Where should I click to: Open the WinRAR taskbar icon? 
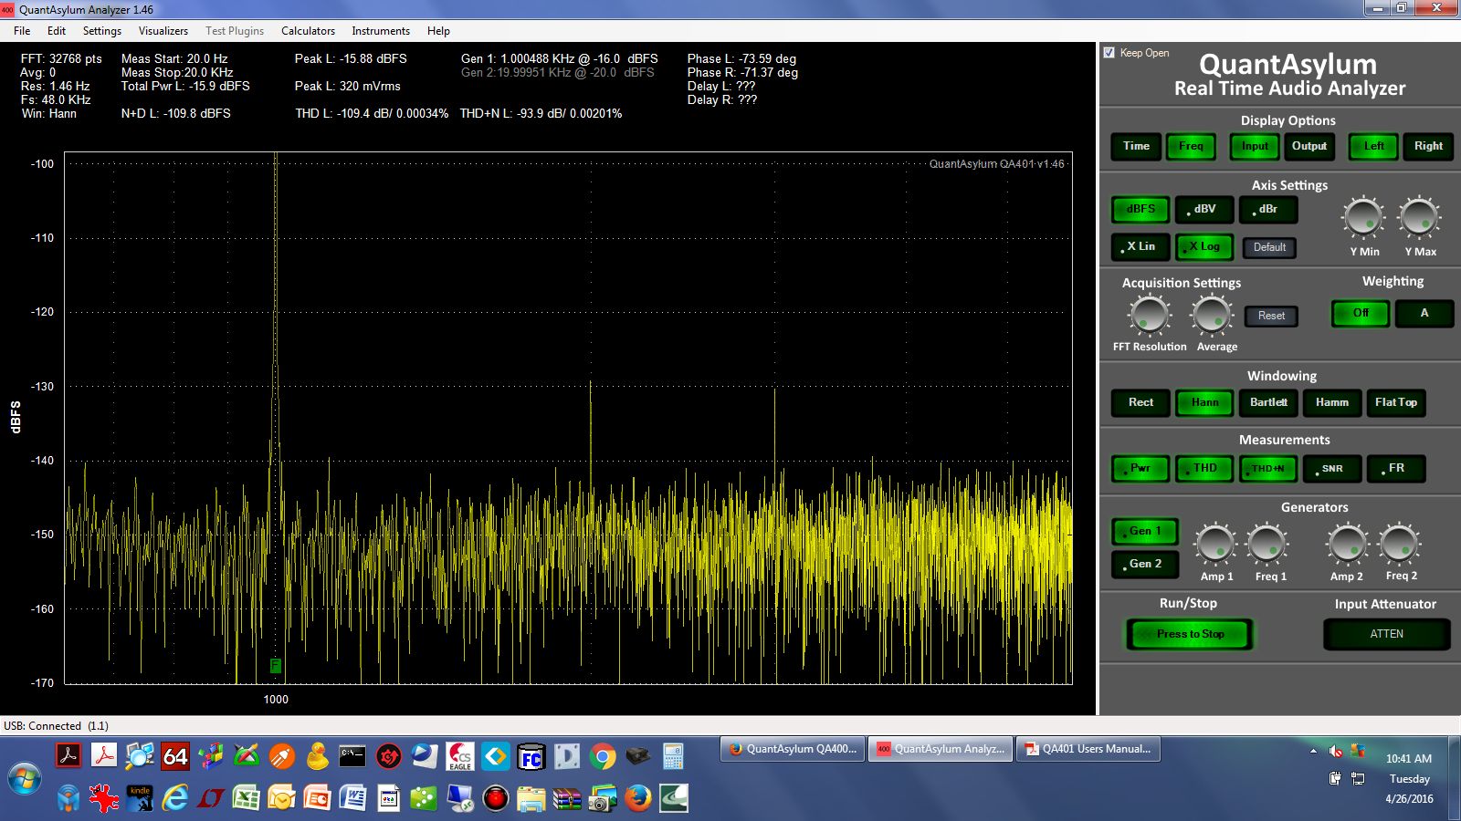[x=566, y=798]
